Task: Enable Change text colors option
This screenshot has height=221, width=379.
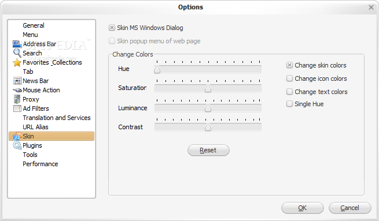Action: (x=289, y=92)
